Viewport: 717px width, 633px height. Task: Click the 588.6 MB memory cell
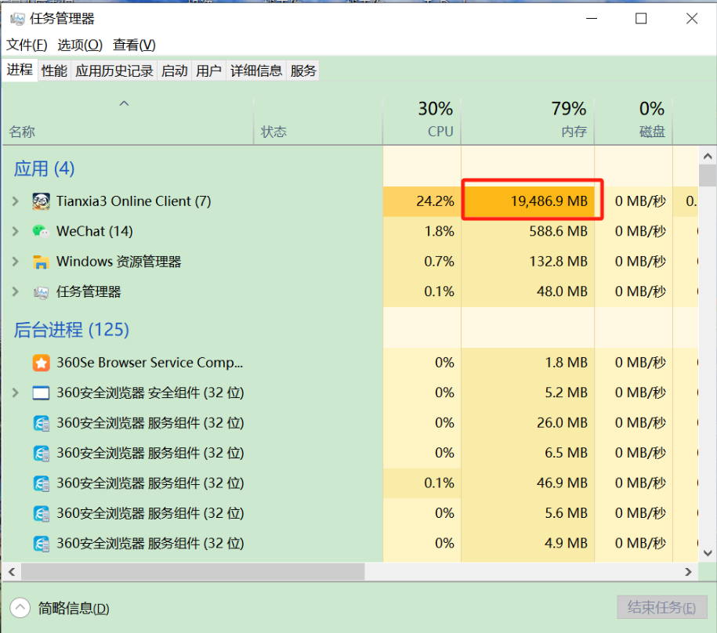coord(527,231)
